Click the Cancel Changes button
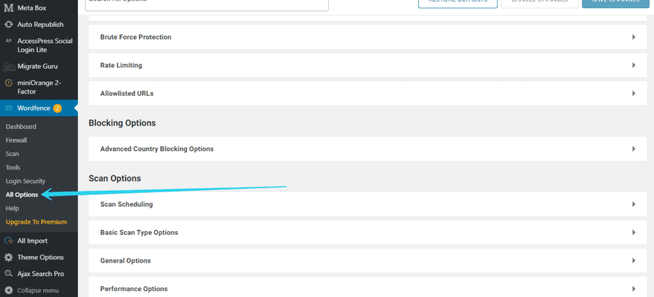 [x=540, y=3]
